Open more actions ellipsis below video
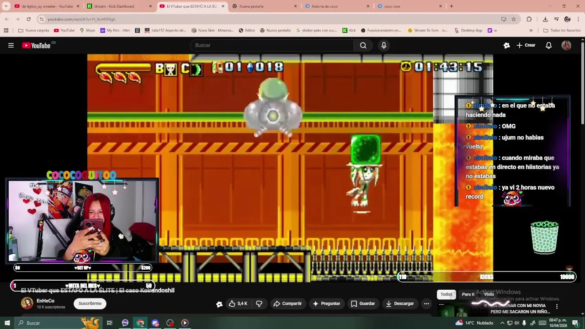The image size is (585, 329). tap(426, 303)
